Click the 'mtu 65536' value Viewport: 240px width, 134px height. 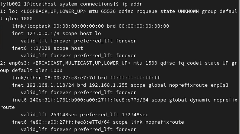(102, 11)
